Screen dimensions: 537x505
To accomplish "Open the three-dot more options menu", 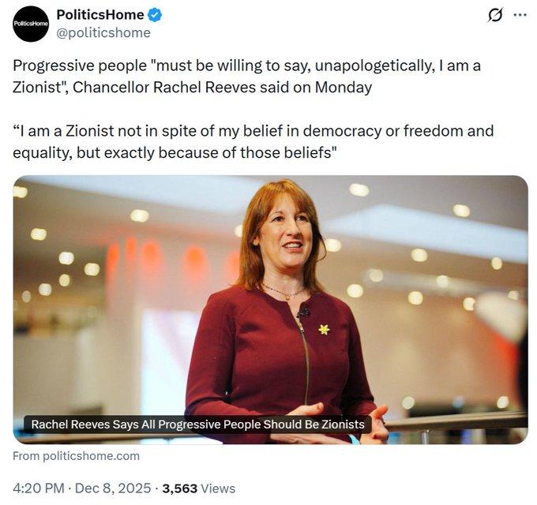I will coord(519,15).
